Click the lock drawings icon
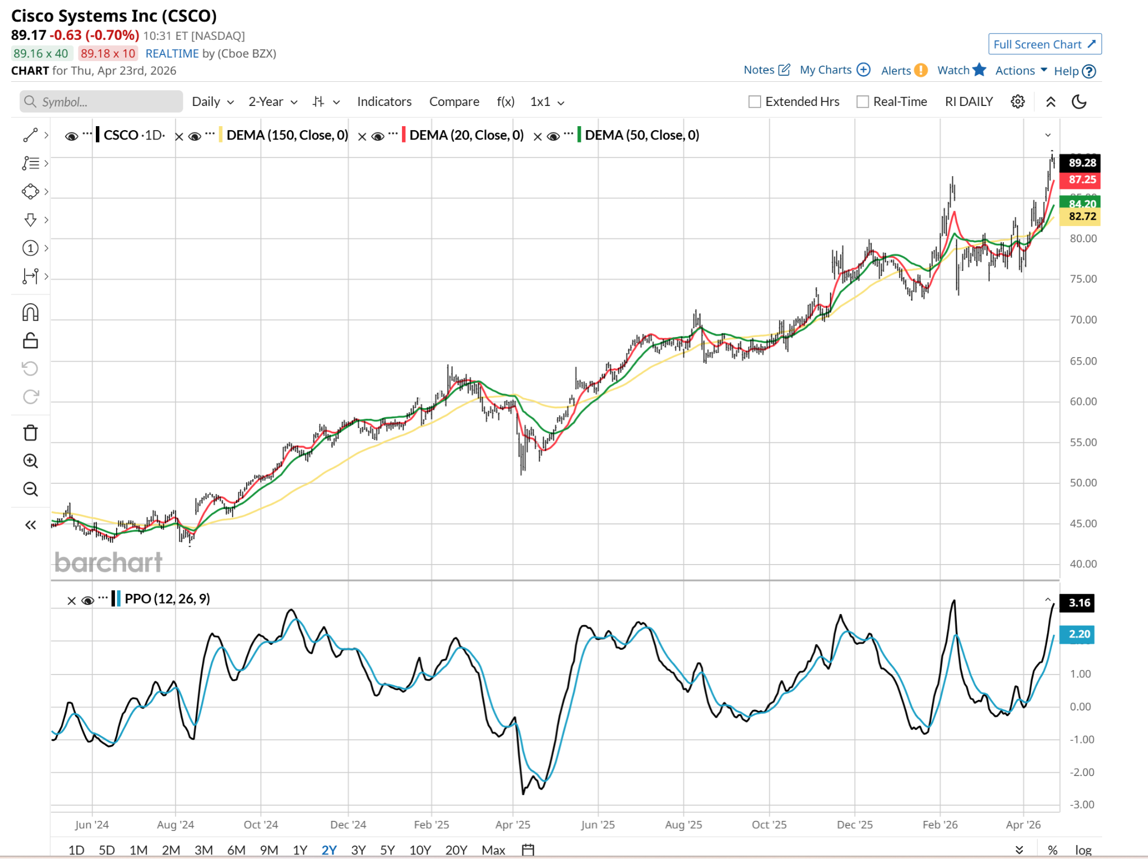The height and width of the screenshot is (859, 1148). tap(30, 340)
